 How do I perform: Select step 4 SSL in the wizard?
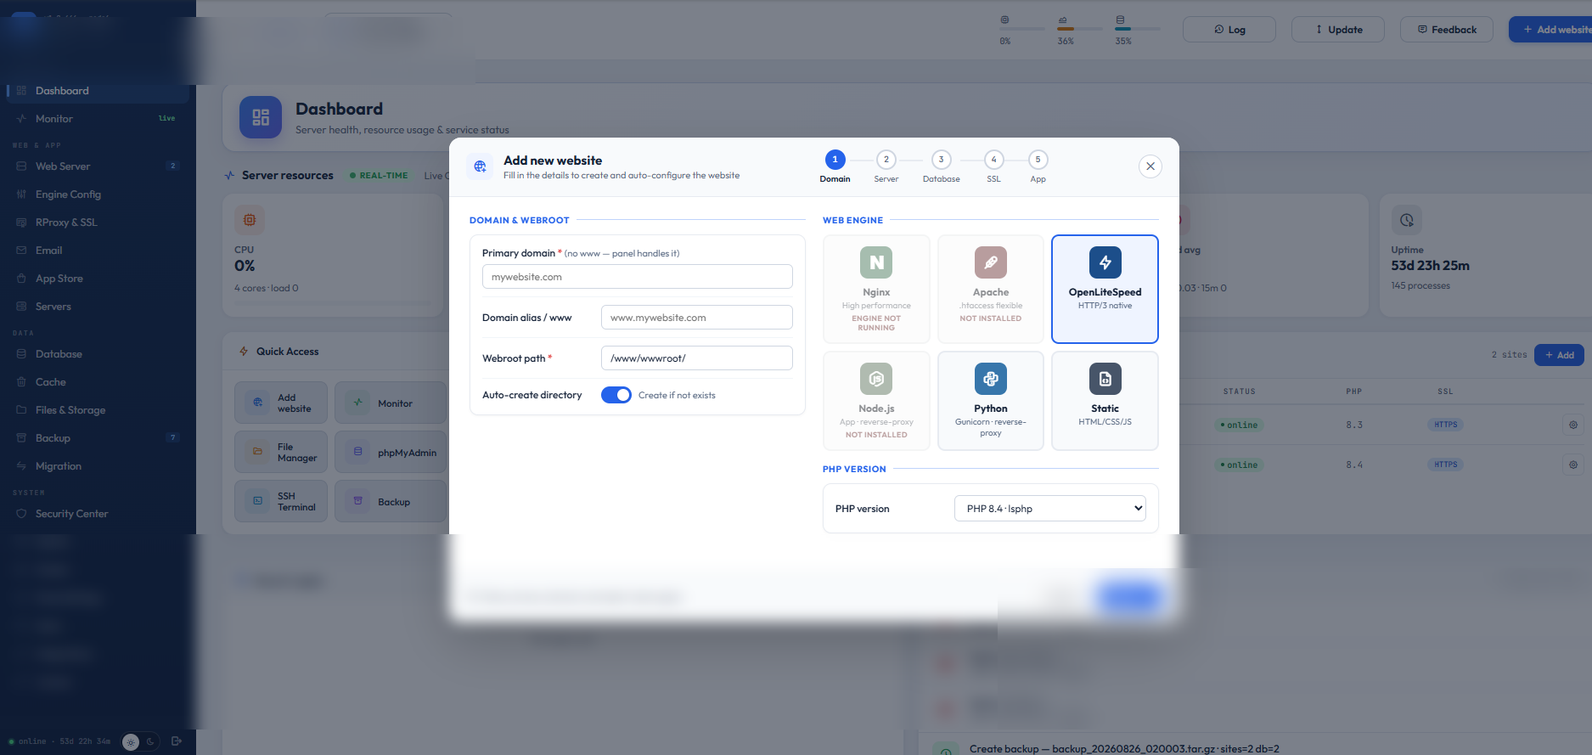point(994,166)
